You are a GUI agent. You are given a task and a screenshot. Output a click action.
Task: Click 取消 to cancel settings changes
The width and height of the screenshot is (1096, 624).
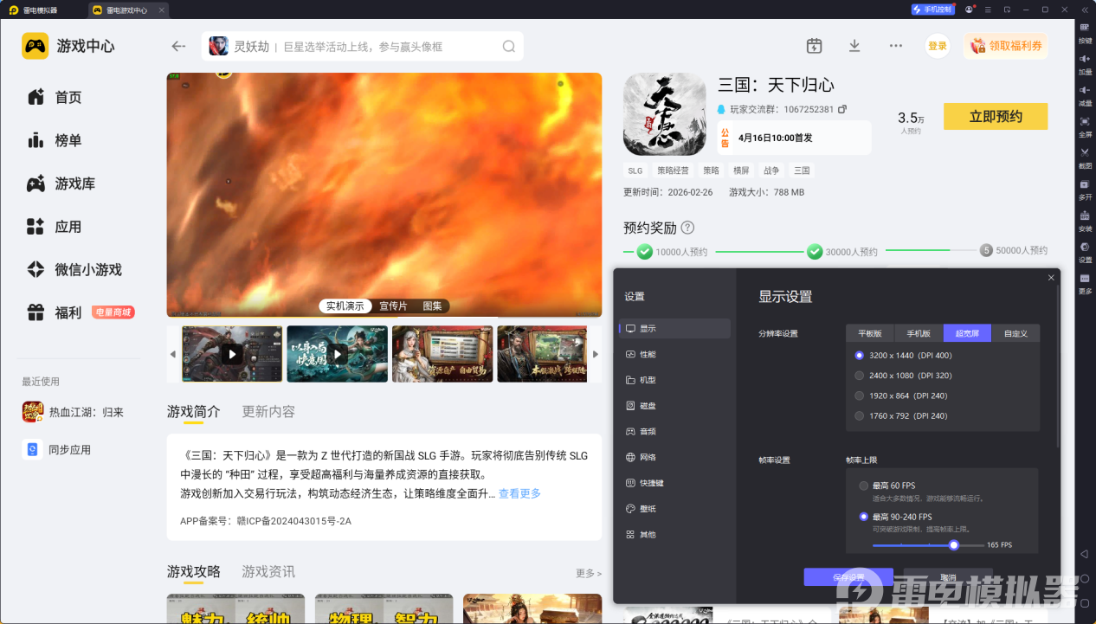[949, 577]
